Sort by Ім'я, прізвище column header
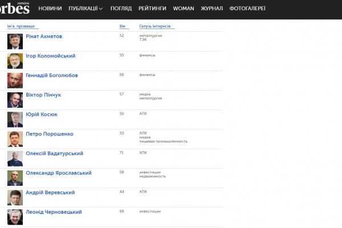 (x=20, y=27)
